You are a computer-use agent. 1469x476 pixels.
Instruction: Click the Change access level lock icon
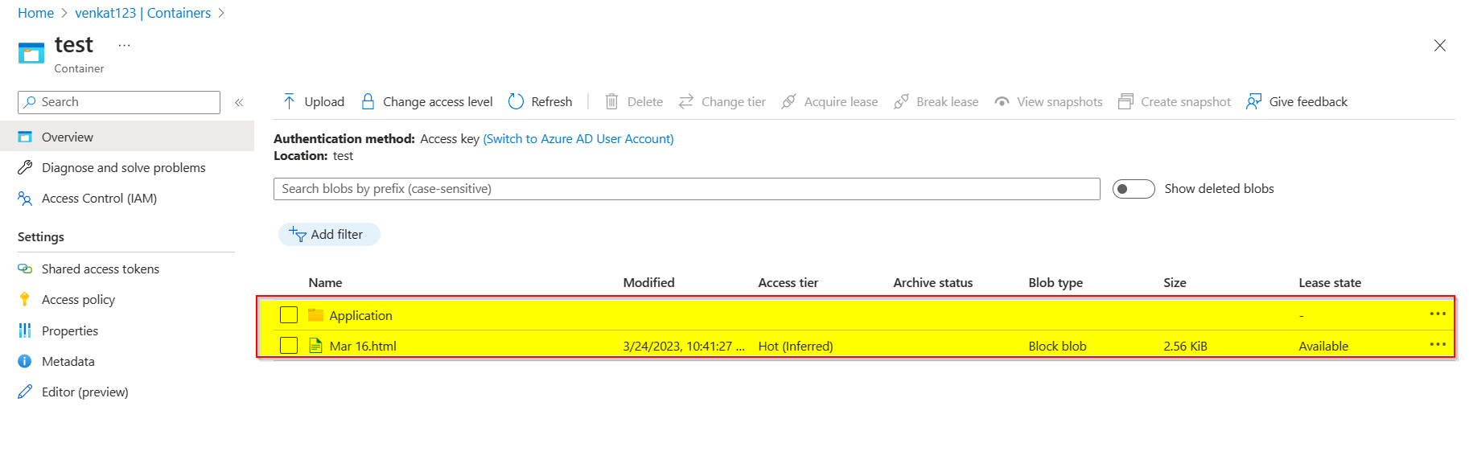pyautogui.click(x=368, y=101)
